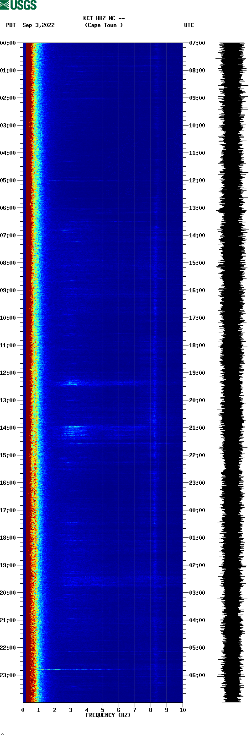Click the UTC 14:00 time label
This screenshot has height=739, width=252.
click(x=197, y=235)
